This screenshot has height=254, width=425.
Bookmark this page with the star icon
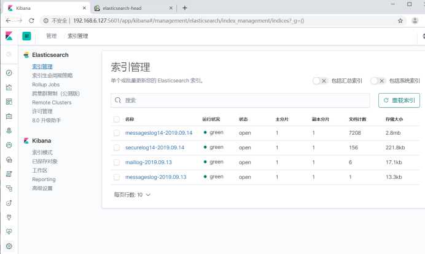pos(400,21)
